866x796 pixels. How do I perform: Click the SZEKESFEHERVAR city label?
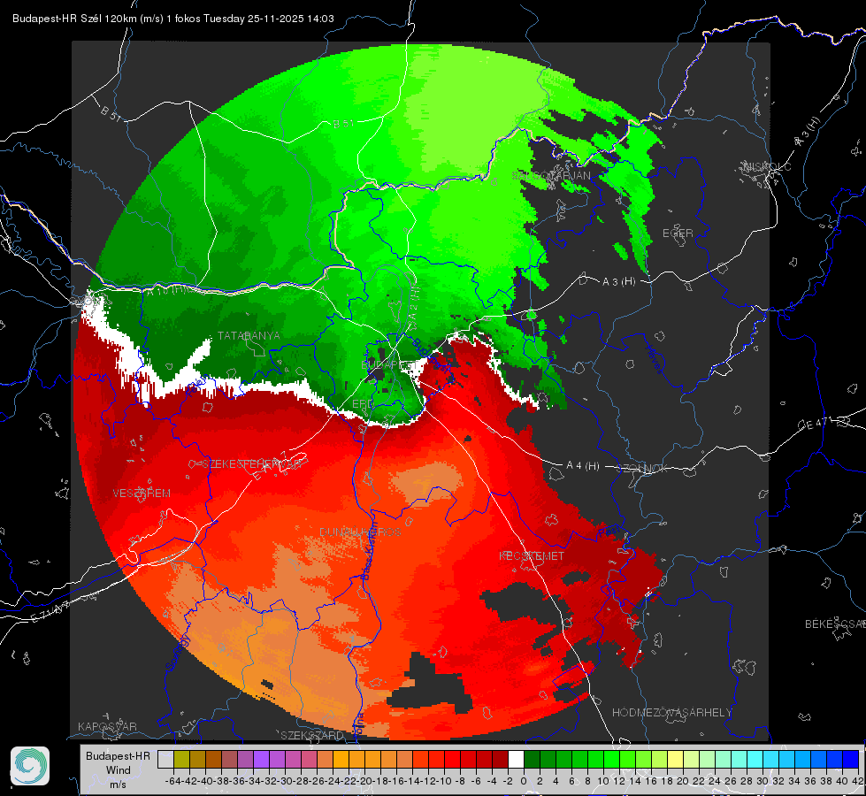251,463
